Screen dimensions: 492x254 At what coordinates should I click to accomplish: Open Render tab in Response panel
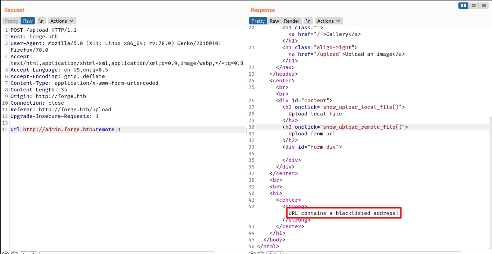pyautogui.click(x=292, y=21)
